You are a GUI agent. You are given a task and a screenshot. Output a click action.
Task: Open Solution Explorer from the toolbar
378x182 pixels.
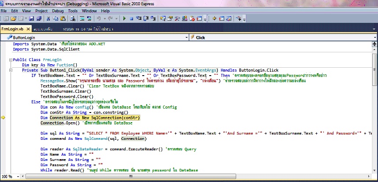coord(163,18)
